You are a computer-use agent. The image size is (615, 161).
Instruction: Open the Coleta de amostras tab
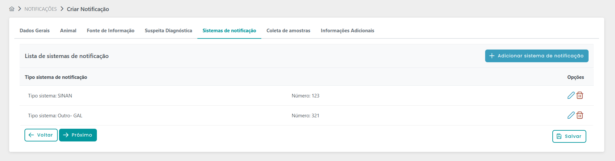pyautogui.click(x=288, y=31)
